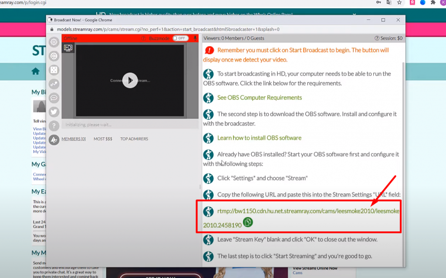Open the settings gear in the broadcaster sidebar
The height and width of the screenshot is (278, 446).
click(x=54, y=42)
